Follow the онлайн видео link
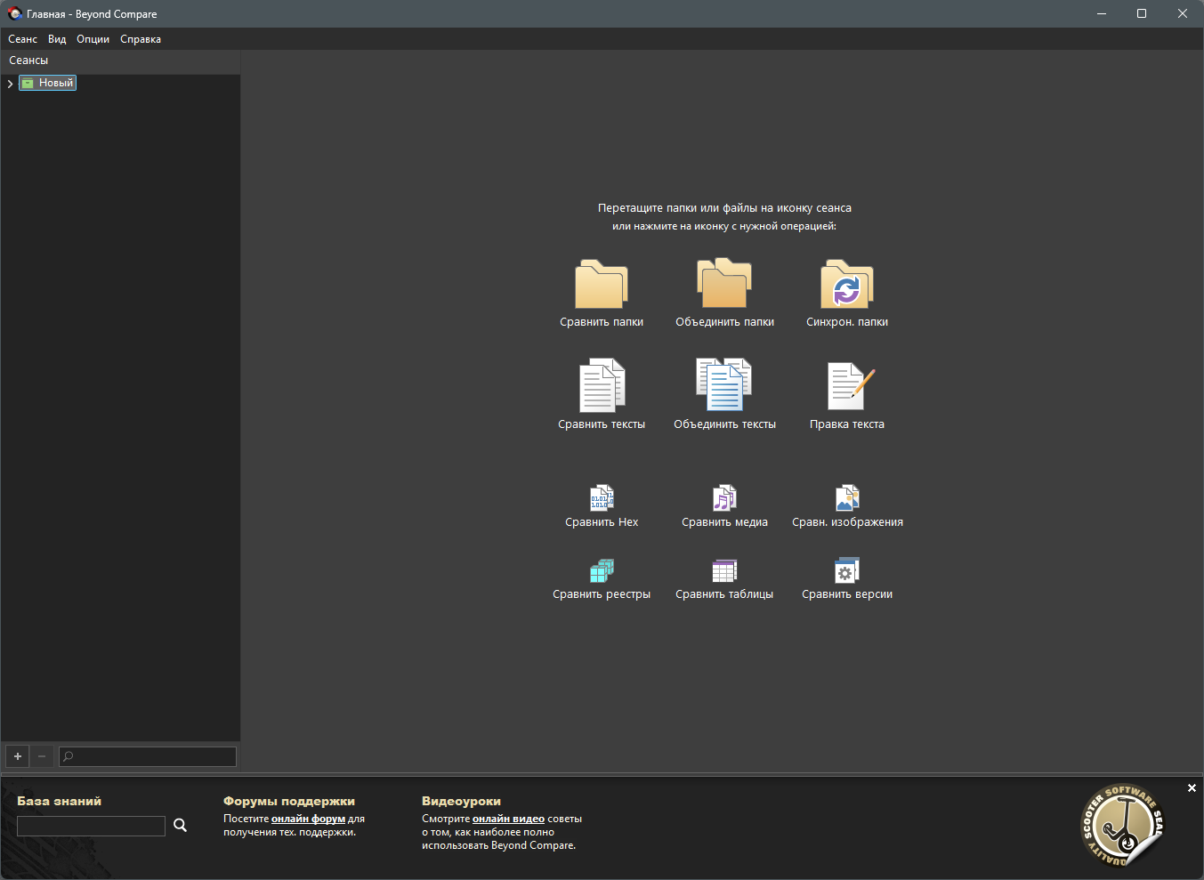 pos(508,819)
